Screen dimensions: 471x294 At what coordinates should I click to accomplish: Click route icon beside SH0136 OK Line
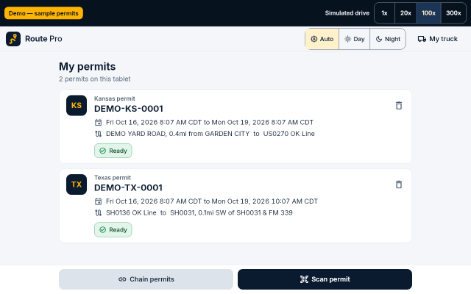(98, 212)
